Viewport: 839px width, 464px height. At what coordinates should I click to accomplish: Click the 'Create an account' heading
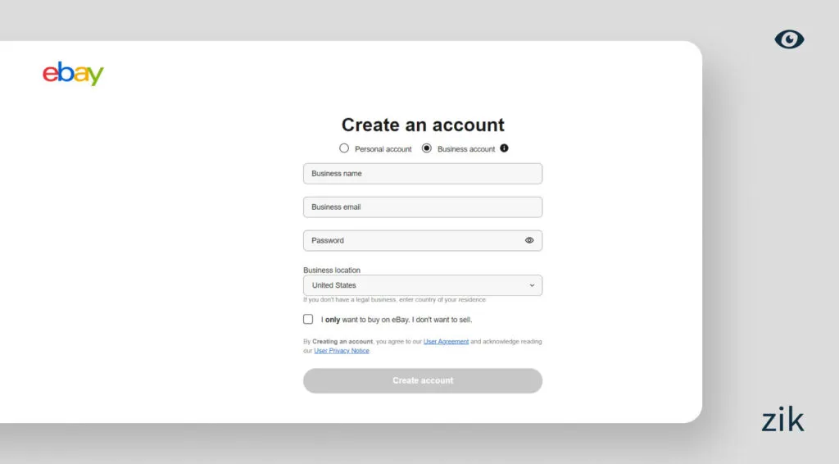tap(423, 125)
